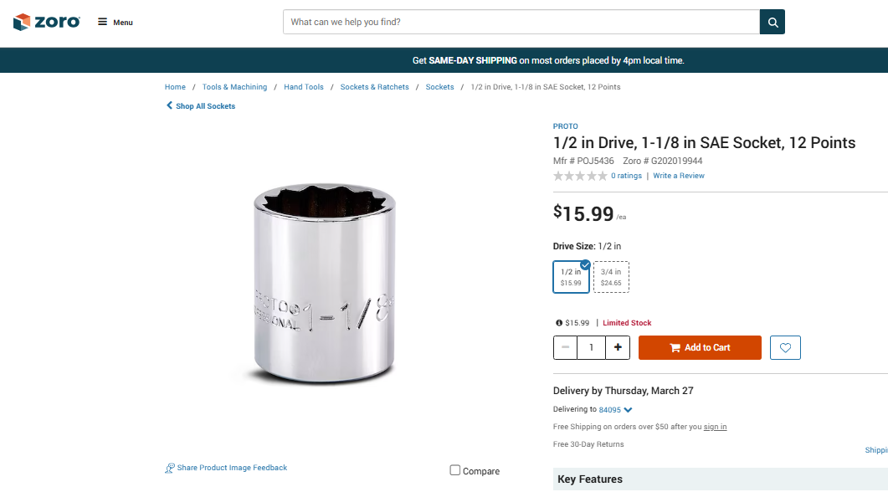888x492 pixels.
Task: Select the 3/4 in drive size option
Action: (x=611, y=277)
